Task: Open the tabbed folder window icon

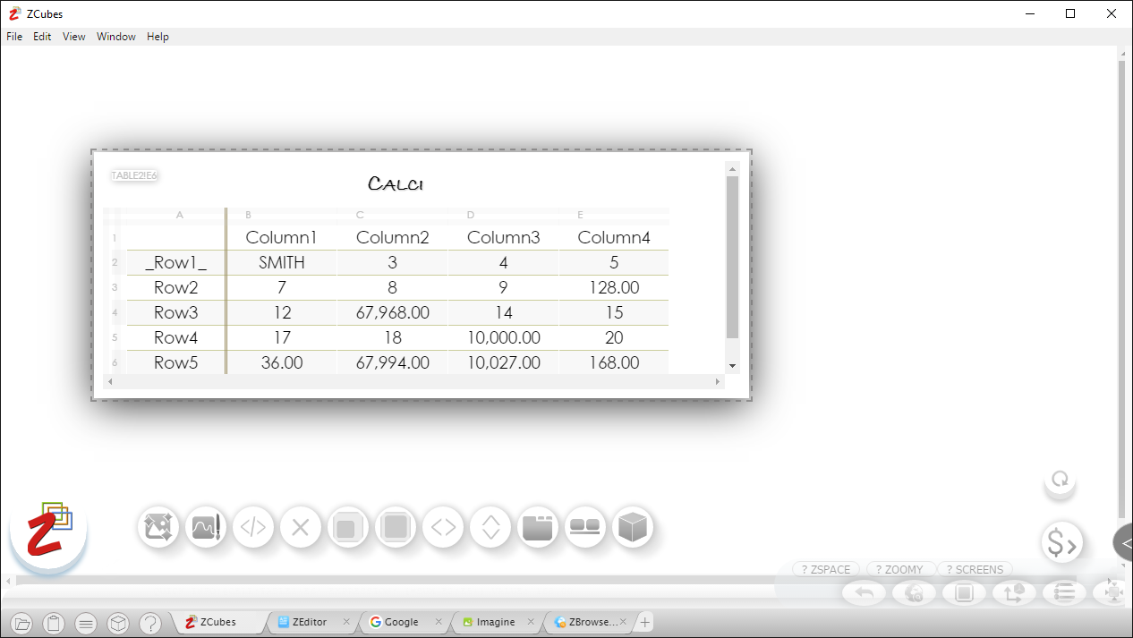Action: [x=538, y=527]
